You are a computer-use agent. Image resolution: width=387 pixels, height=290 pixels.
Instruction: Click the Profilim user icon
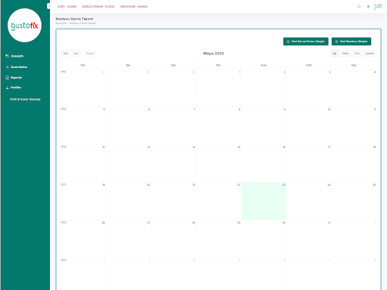tap(7, 88)
